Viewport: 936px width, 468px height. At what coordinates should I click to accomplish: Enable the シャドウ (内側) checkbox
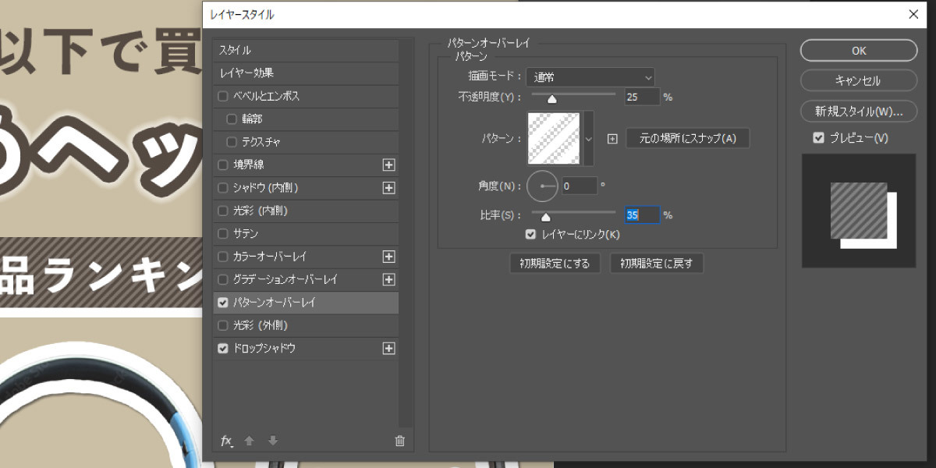[x=223, y=188]
